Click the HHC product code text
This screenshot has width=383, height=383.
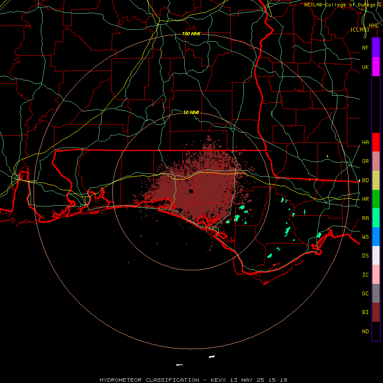click(374, 26)
